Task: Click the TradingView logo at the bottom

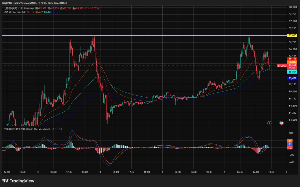Action: [18, 181]
